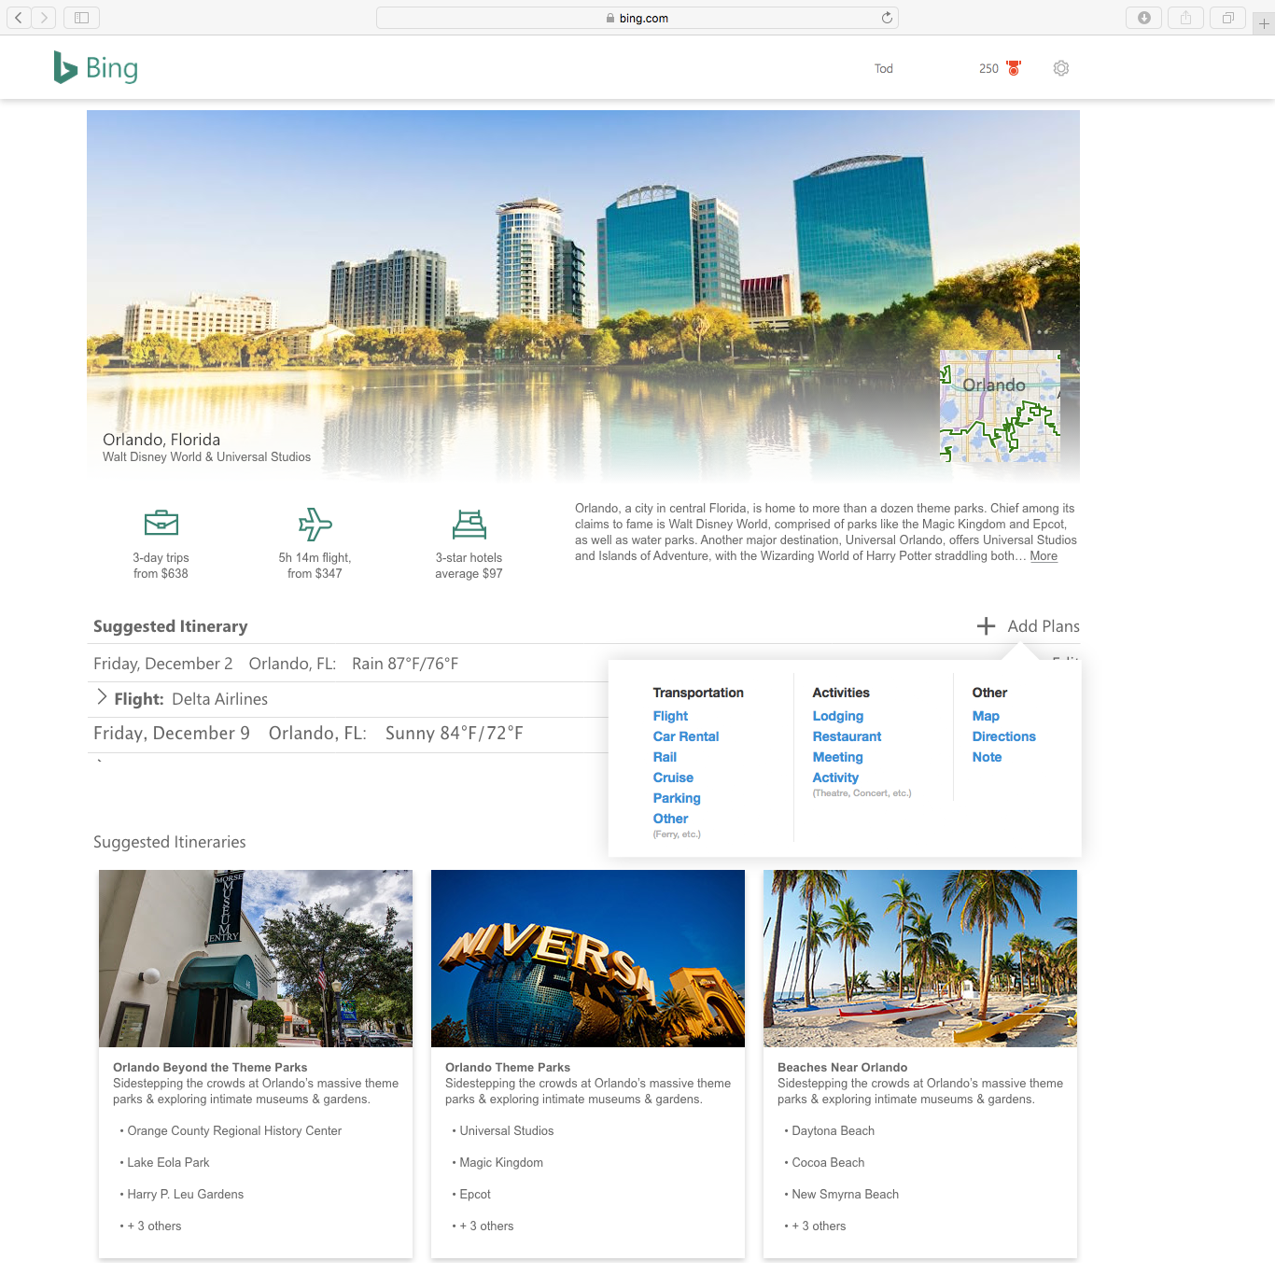
Task: Select Lake Eola Park item
Action: point(168,1162)
